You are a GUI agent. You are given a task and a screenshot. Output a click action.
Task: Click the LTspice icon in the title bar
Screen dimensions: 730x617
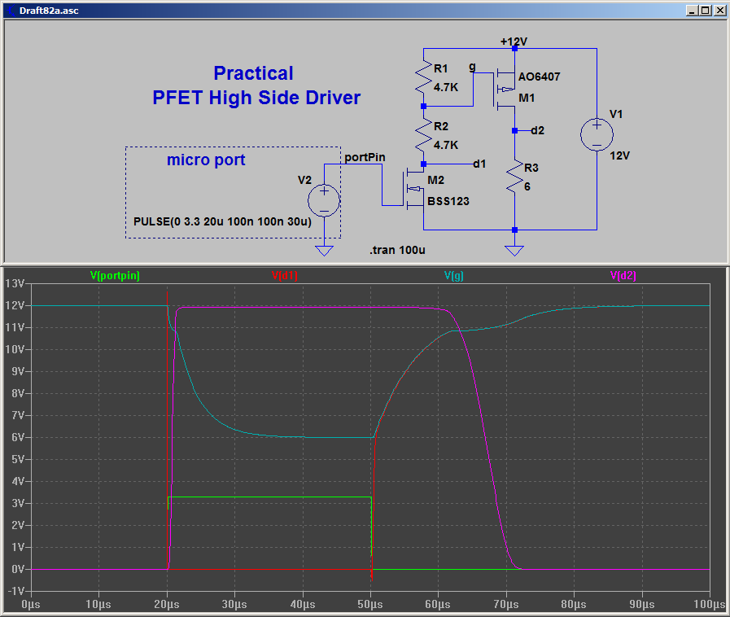tap(11, 11)
